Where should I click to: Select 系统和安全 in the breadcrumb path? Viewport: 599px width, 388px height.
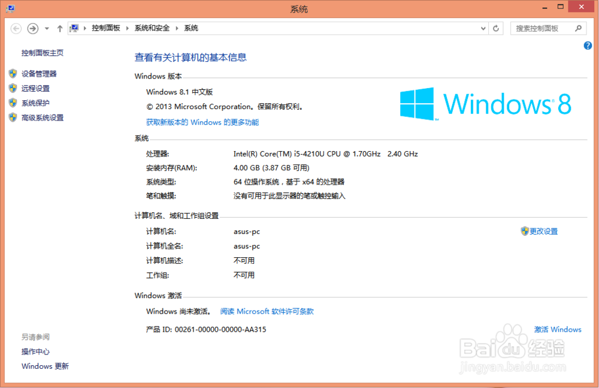click(152, 28)
